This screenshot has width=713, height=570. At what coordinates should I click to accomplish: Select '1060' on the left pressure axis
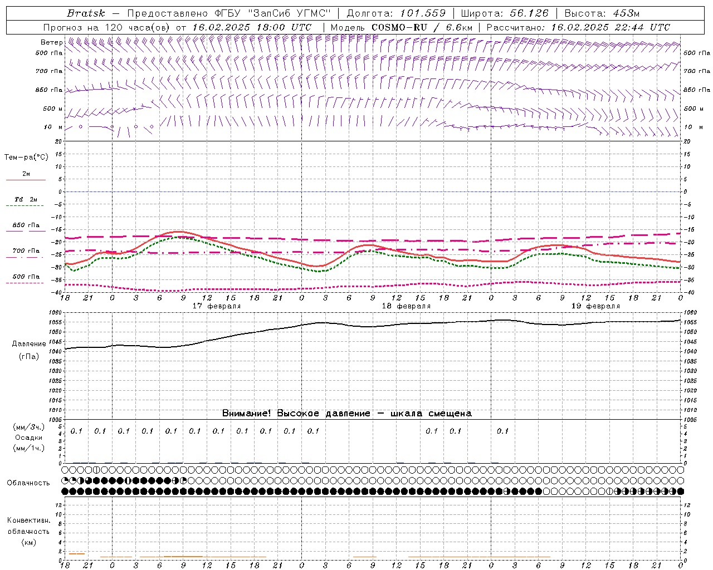point(56,313)
